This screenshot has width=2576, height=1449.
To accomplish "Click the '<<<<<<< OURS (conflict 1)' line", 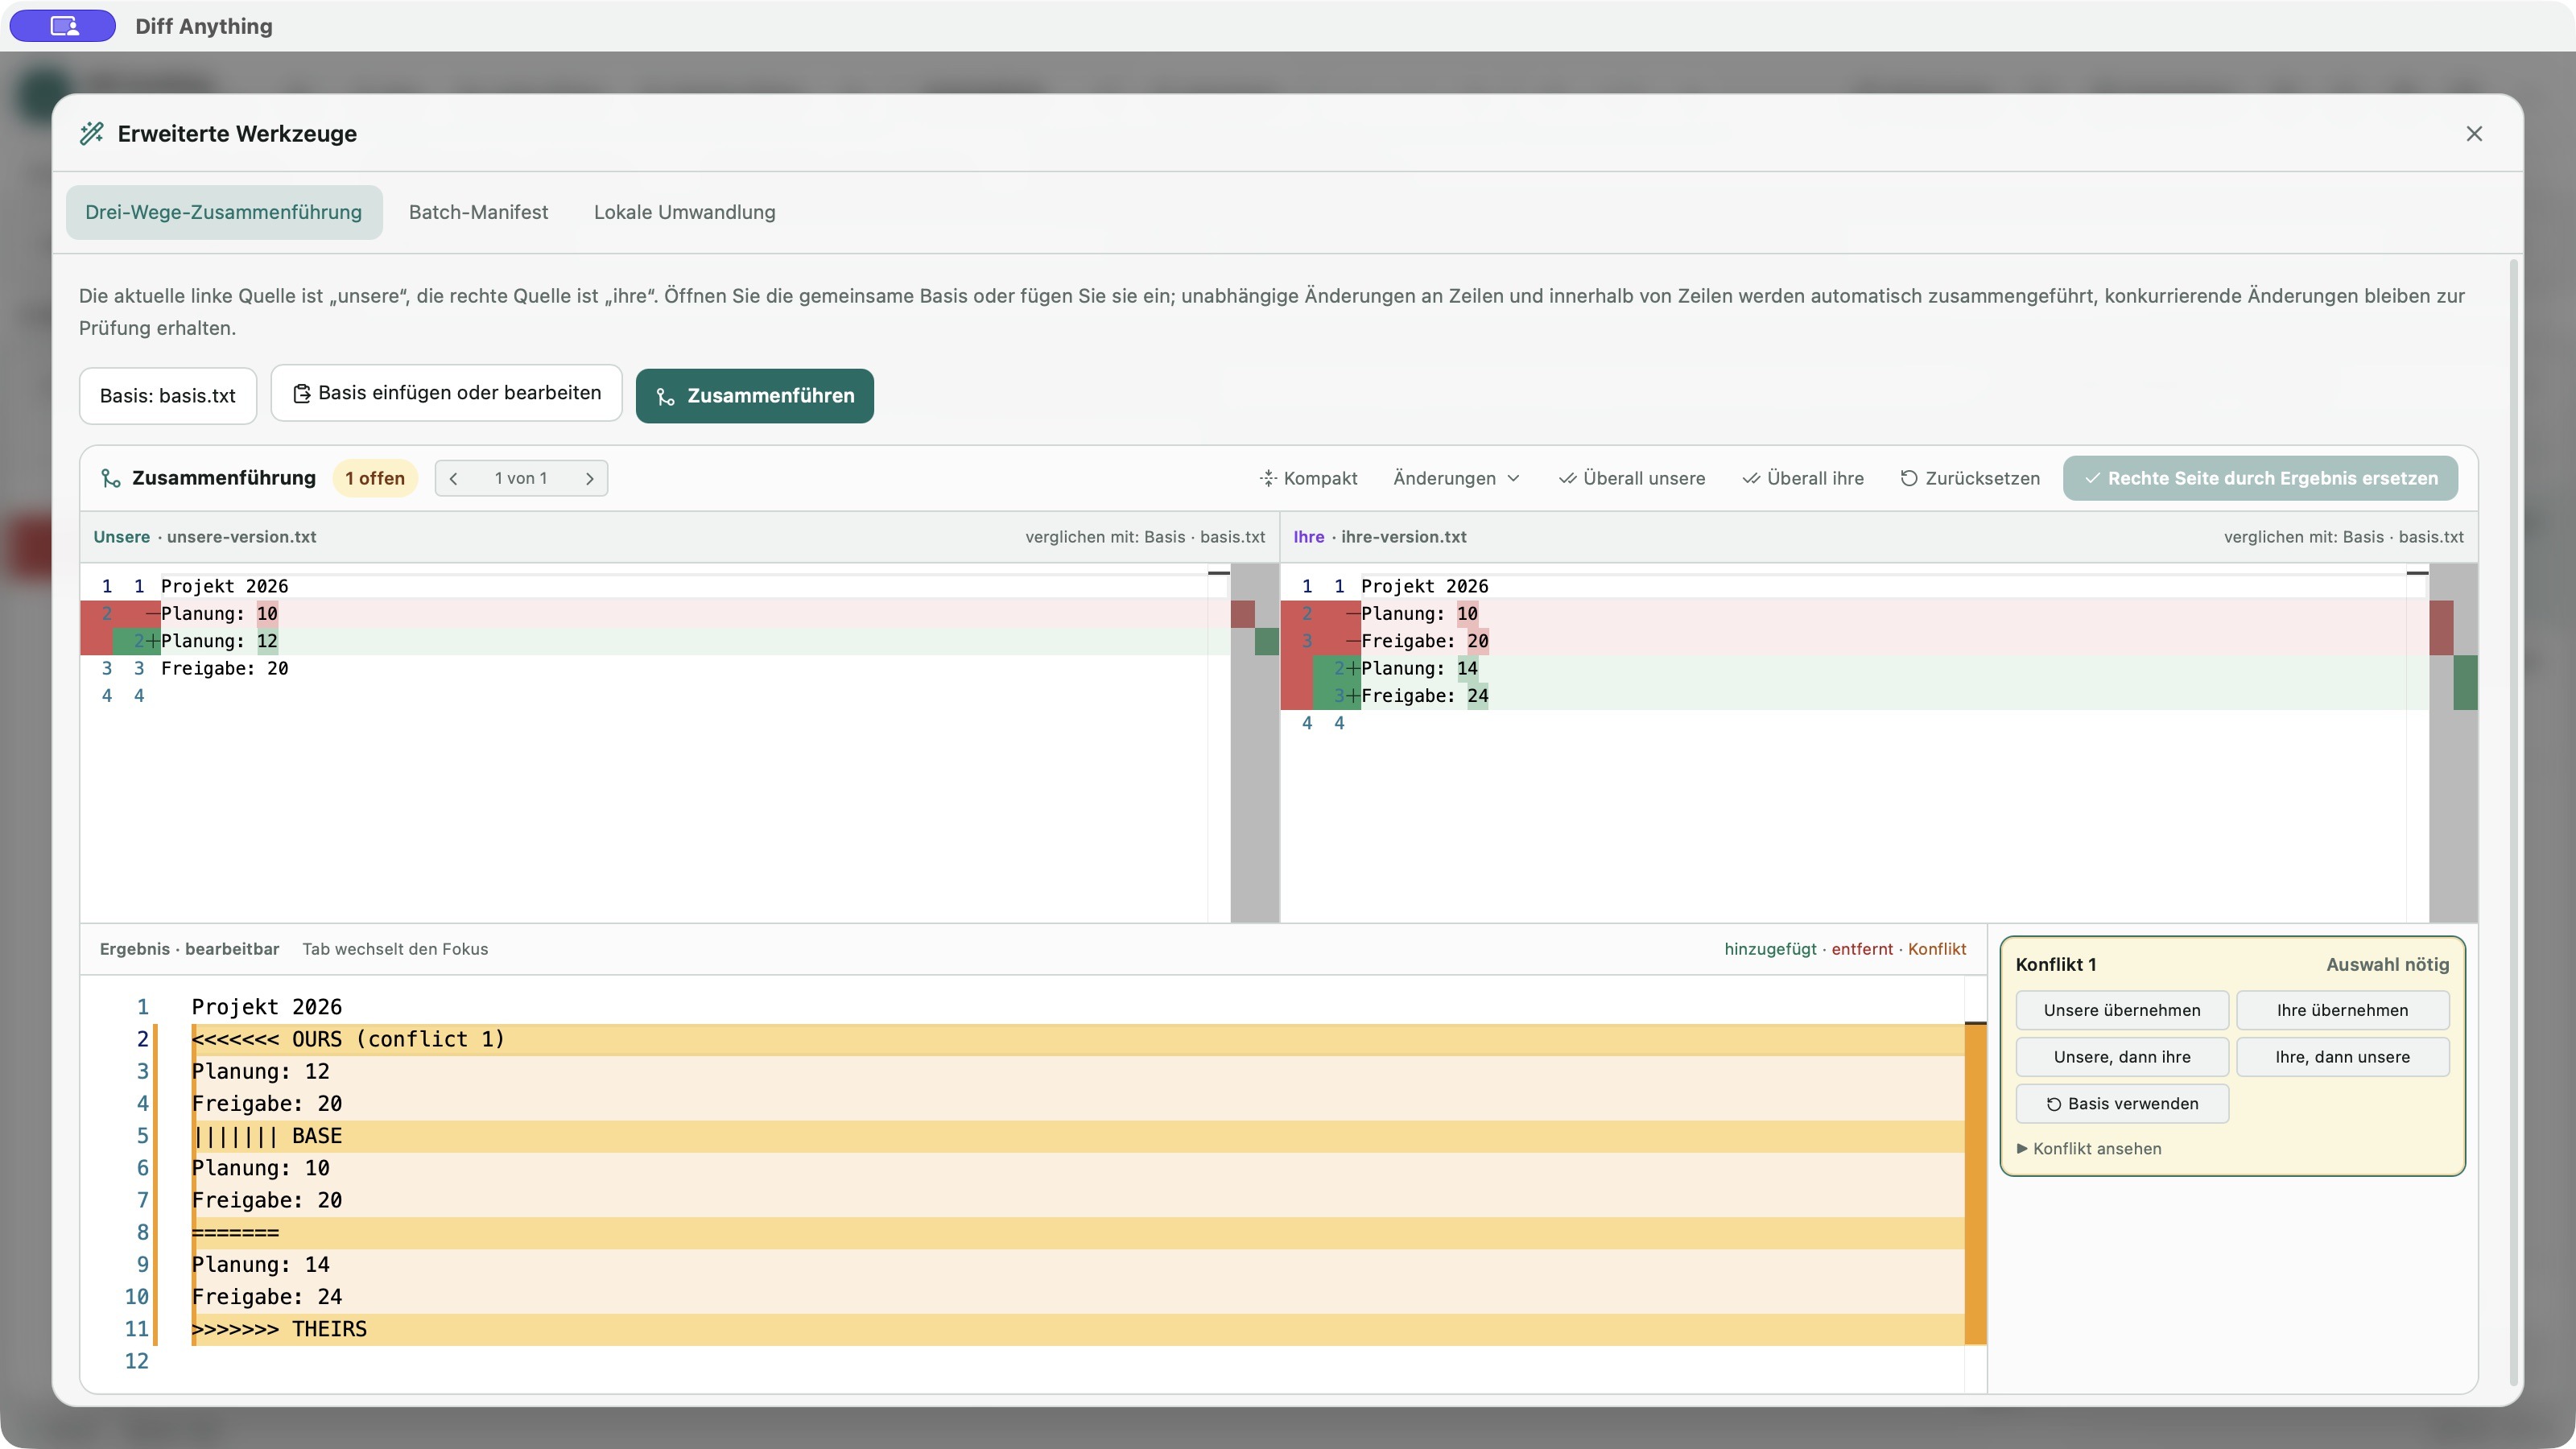I will pyautogui.click(x=1078, y=1040).
